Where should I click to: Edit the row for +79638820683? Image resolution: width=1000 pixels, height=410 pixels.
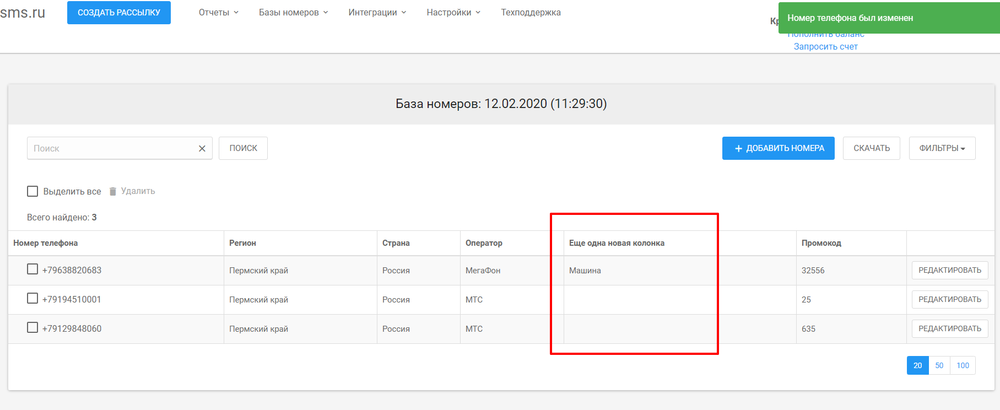pos(950,270)
